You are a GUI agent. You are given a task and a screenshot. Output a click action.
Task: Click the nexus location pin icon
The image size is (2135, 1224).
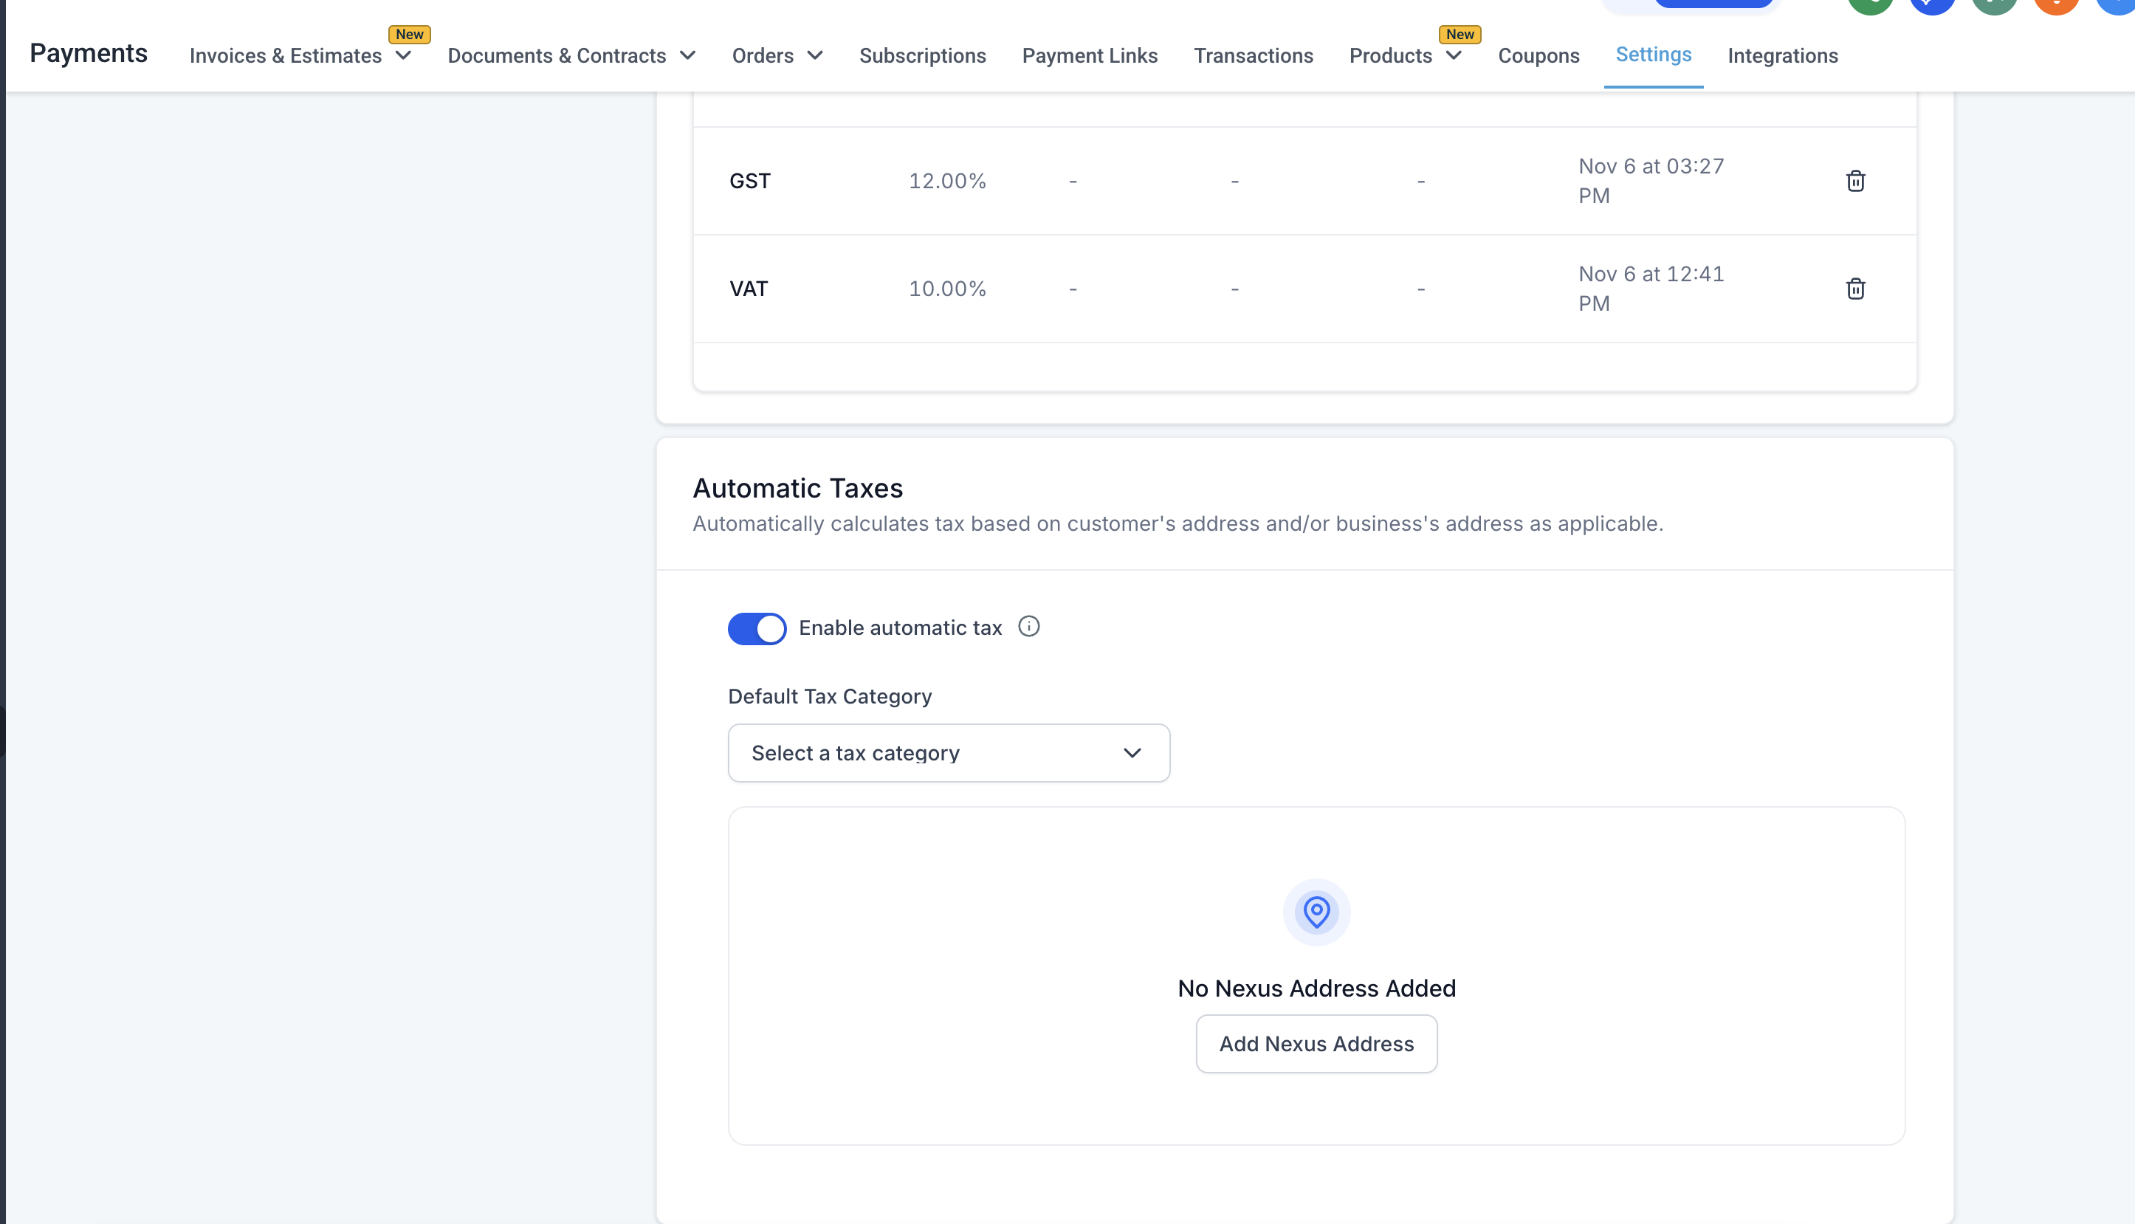1316,911
